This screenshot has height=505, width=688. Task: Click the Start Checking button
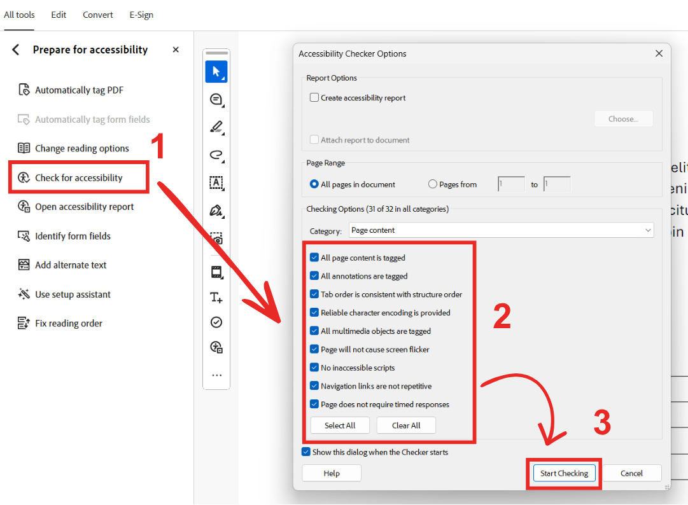pyautogui.click(x=564, y=473)
